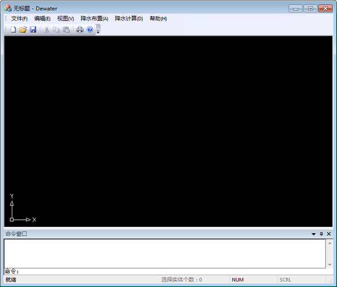This screenshot has height=287, width=337.
Task: Click the Open folder toolbar icon
Action: (x=23, y=29)
